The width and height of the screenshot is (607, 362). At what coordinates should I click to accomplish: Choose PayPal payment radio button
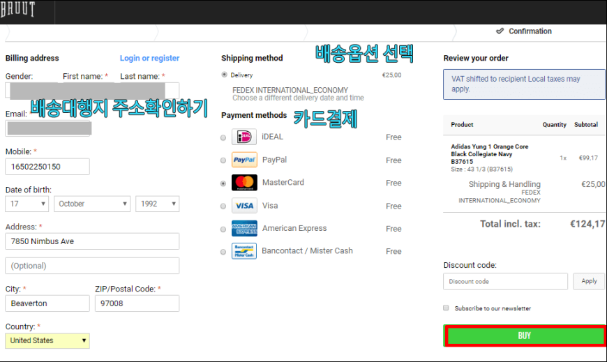point(223,160)
